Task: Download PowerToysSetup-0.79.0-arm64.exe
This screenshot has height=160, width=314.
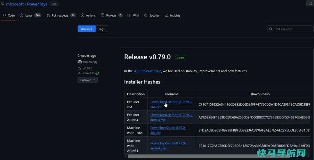Action: pyautogui.click(x=168, y=146)
